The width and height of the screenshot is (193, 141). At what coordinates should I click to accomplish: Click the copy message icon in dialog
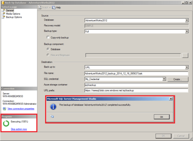pyautogui.click(x=52, y=116)
